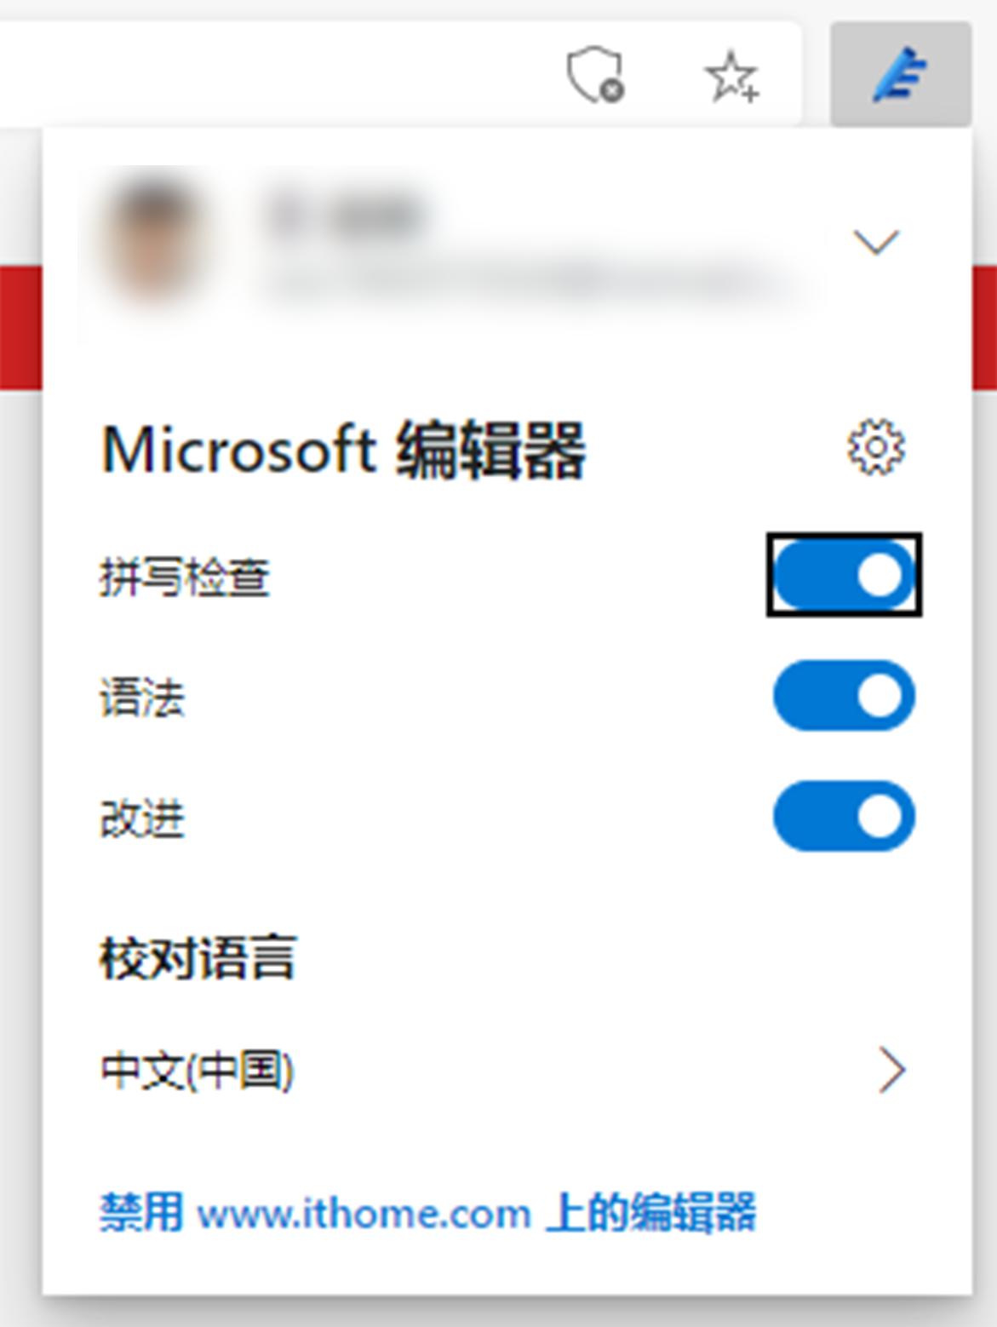Turn off the 语法 grammar switch
The image size is (997, 1327).
tap(845, 696)
